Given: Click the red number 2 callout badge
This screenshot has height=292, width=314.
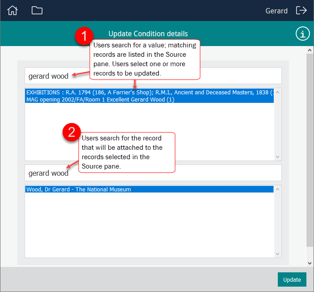Looking at the screenshot, I should click(x=71, y=133).
